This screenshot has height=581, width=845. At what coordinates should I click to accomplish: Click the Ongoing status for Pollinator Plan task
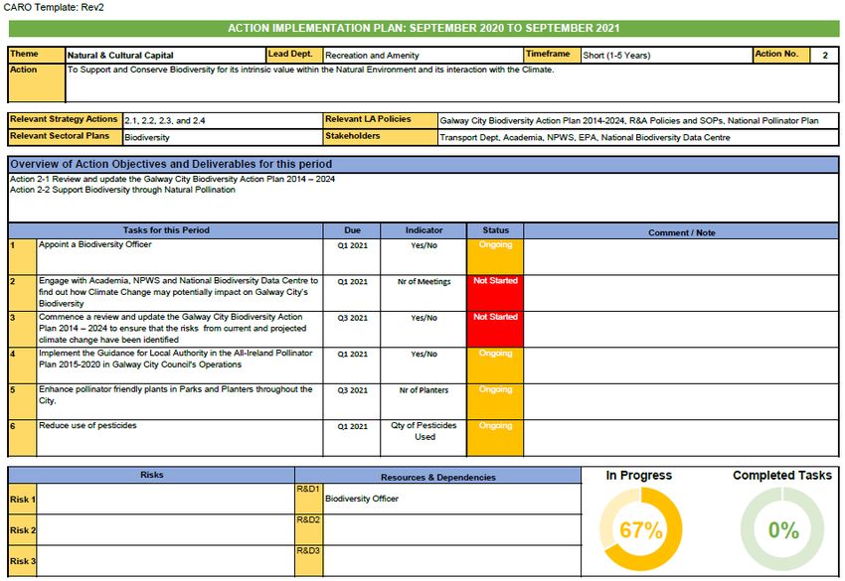495,365
